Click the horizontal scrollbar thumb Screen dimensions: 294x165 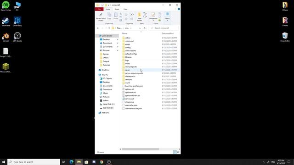coord(141,149)
